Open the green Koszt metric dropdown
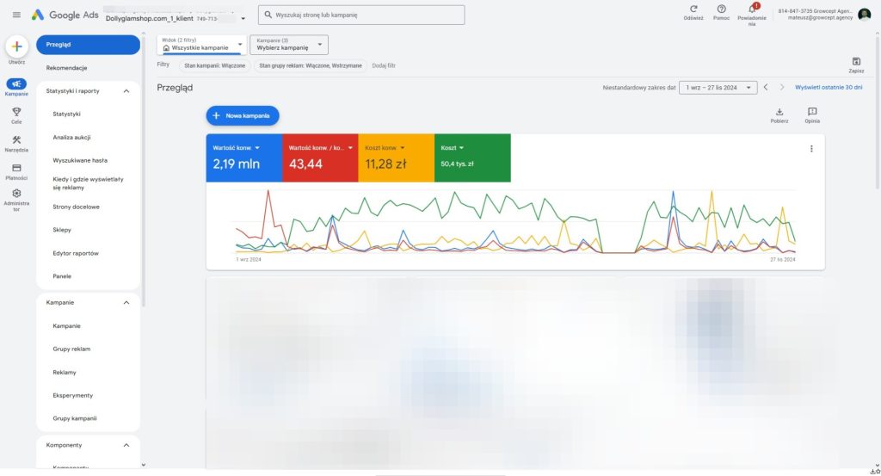 coord(462,148)
